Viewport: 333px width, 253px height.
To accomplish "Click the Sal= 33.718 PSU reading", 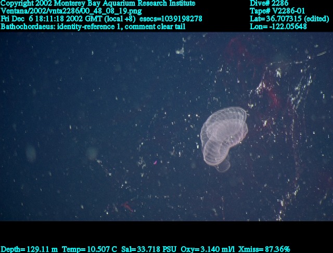I will point(149,249).
